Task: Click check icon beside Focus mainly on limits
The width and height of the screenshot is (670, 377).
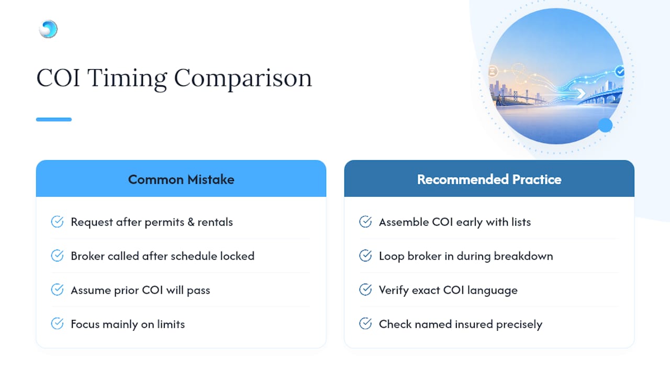Action: pos(57,324)
